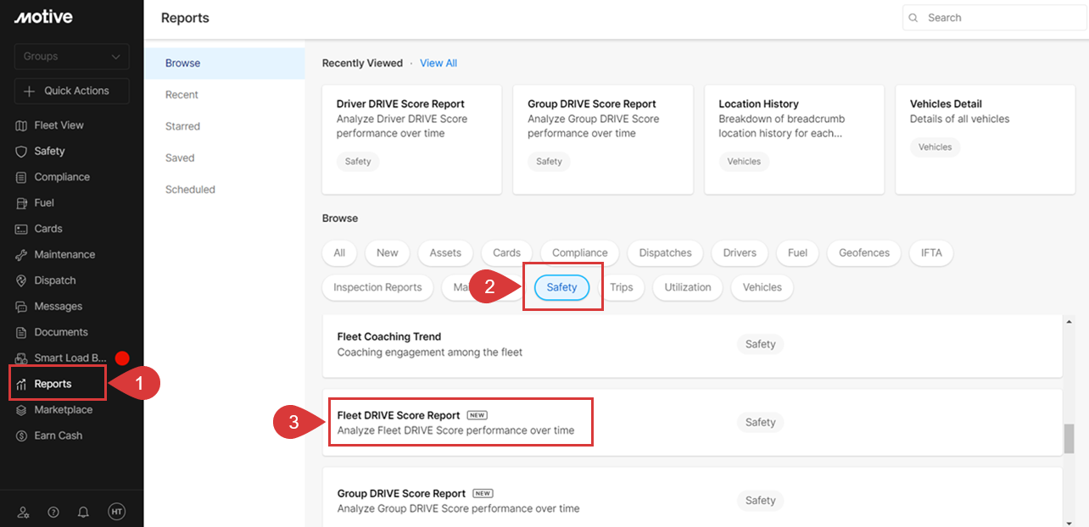Filter reports by the Utilization chip
The width and height of the screenshot is (1089, 527).
(x=688, y=287)
